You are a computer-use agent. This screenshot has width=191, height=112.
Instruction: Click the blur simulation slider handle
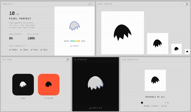point(142,103)
